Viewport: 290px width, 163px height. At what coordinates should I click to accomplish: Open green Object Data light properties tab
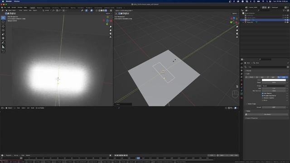pos(242,94)
